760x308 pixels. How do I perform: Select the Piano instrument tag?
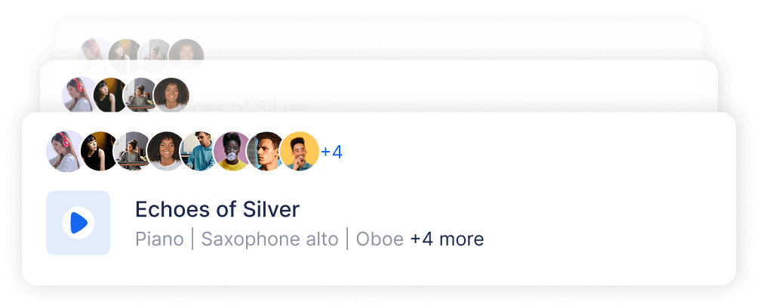click(x=159, y=239)
